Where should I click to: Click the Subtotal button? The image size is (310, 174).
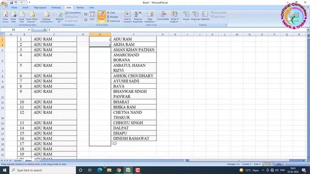point(205,16)
